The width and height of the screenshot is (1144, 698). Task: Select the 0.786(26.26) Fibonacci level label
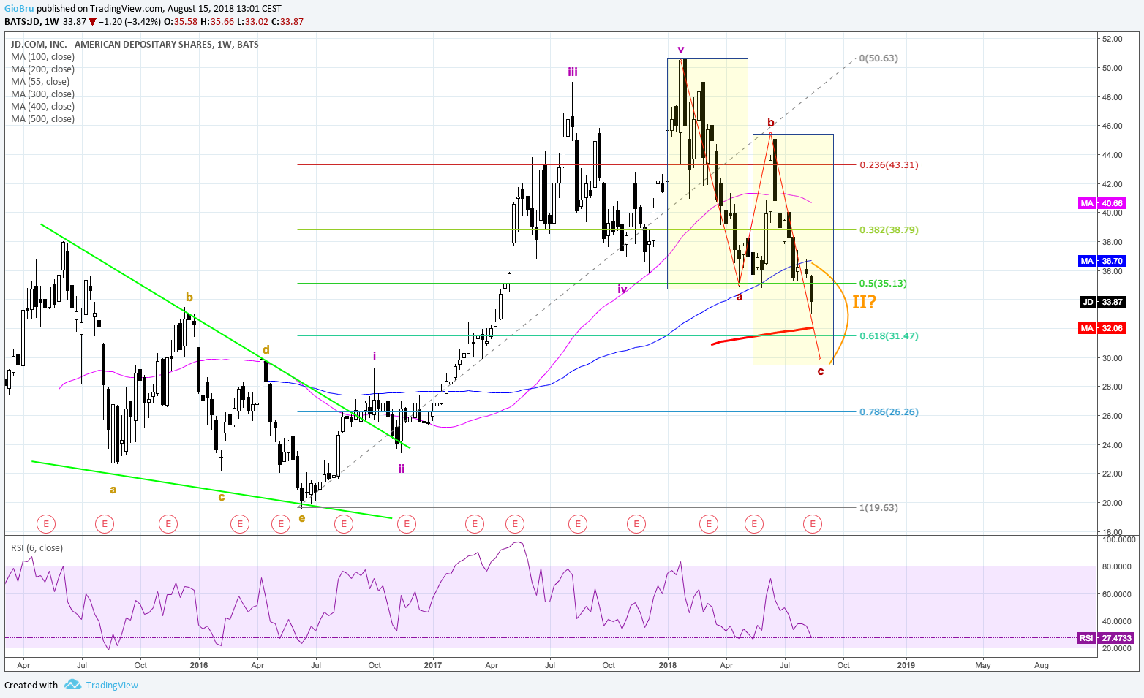(889, 411)
